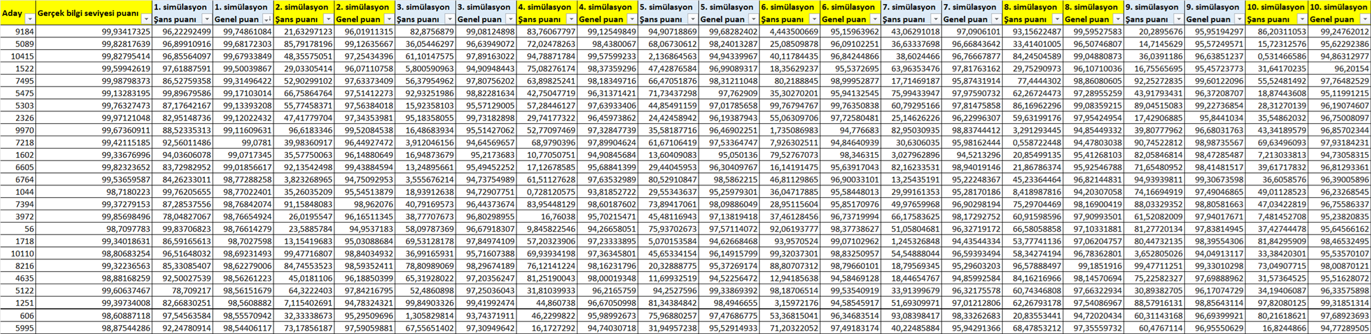Open the 7. simülasyon Genel puan filter arrow
This screenshot has width=1371, height=334.
(x=996, y=19)
